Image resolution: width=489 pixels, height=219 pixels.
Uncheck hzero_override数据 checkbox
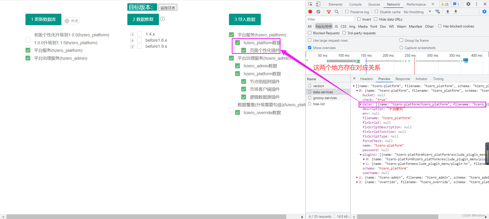click(237, 113)
